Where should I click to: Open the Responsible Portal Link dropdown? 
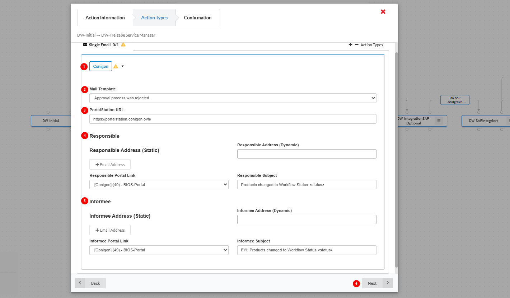coord(159,185)
